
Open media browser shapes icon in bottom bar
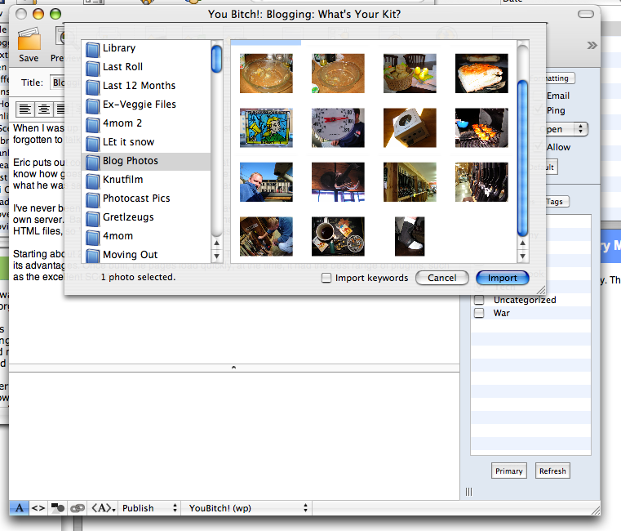(58, 508)
